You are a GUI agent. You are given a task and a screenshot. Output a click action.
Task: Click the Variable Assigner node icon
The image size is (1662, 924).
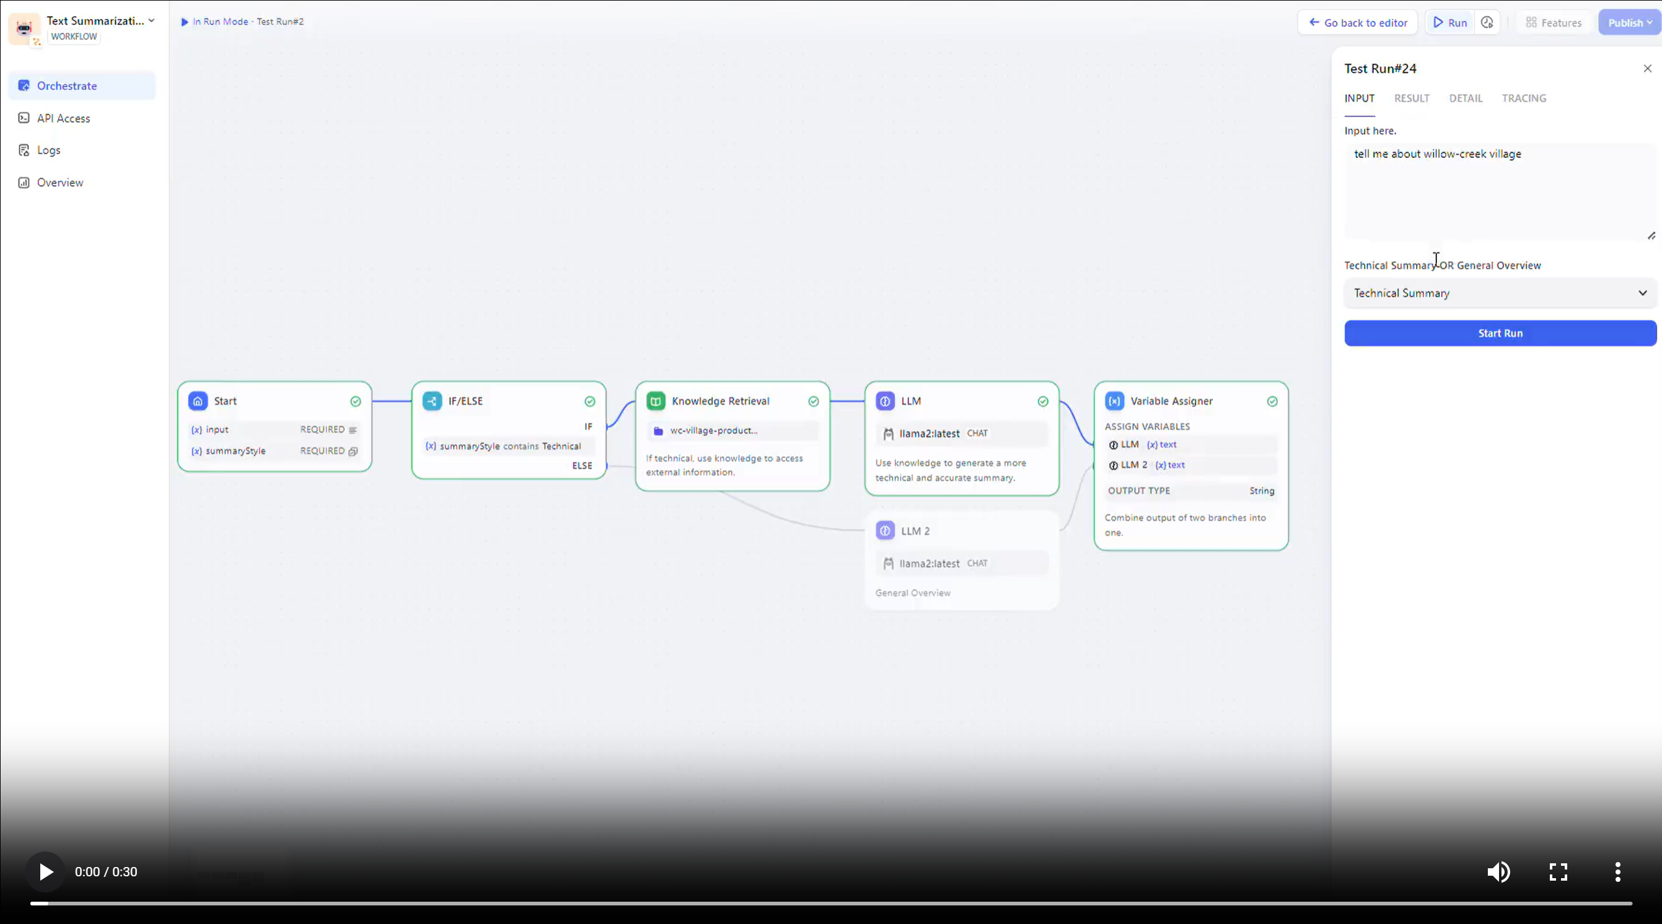click(1114, 401)
